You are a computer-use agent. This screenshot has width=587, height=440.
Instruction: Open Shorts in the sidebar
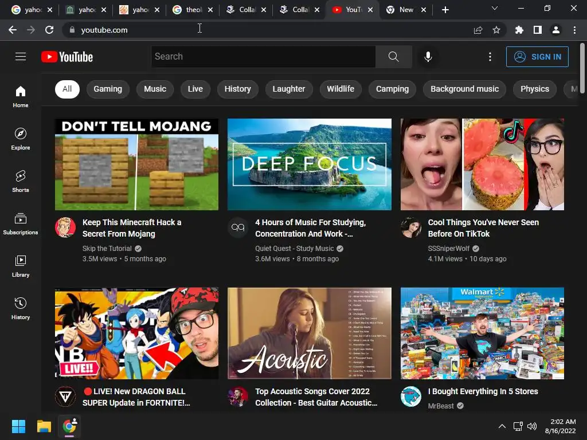point(21,182)
